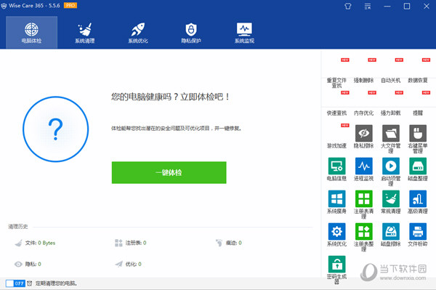Viewport: 436px width, 290px height.
Task: Open the 系统优化 gear icon in tools panel
Action: coord(336,231)
